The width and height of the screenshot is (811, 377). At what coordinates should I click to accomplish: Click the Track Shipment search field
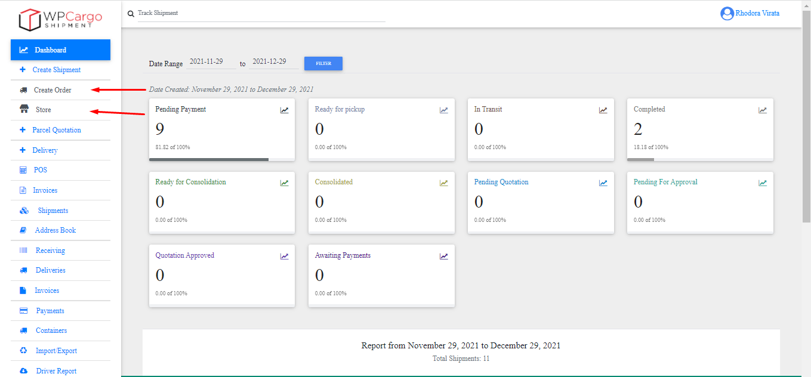click(261, 13)
